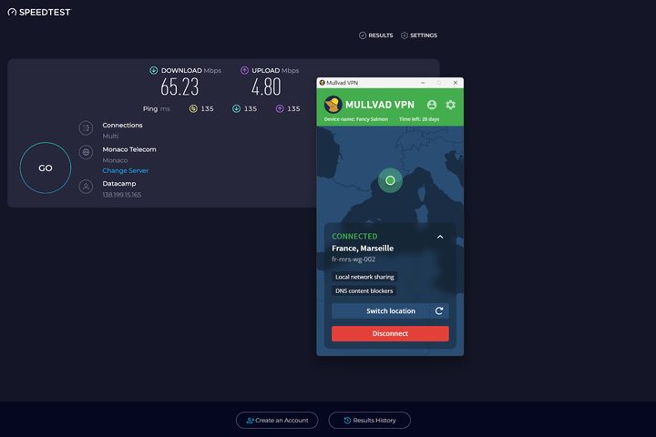The image size is (656, 437).
Task: Click the upload arrow icon beside UPLOAD
Action: 244,70
